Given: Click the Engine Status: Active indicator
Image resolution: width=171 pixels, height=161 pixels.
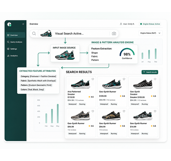Looking at the screenshot, I should click(150, 24).
